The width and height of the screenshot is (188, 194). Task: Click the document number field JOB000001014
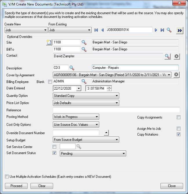[x=129, y=30]
